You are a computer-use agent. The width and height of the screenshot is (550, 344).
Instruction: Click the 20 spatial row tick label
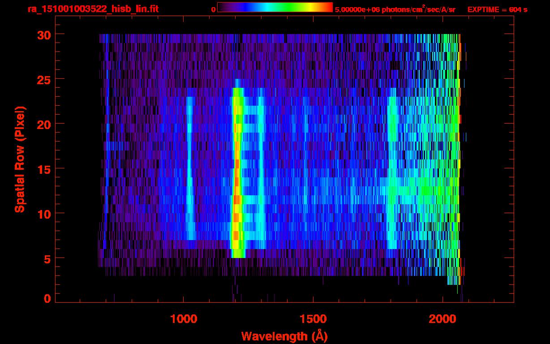(44, 124)
